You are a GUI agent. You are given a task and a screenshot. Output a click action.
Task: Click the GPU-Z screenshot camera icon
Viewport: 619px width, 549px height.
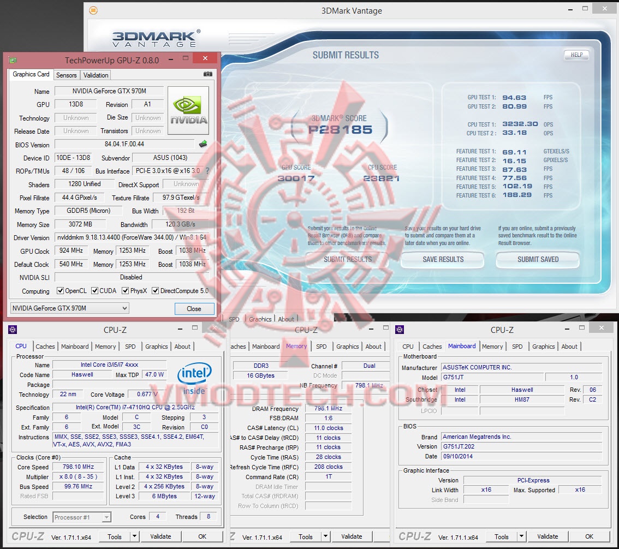pyautogui.click(x=207, y=74)
